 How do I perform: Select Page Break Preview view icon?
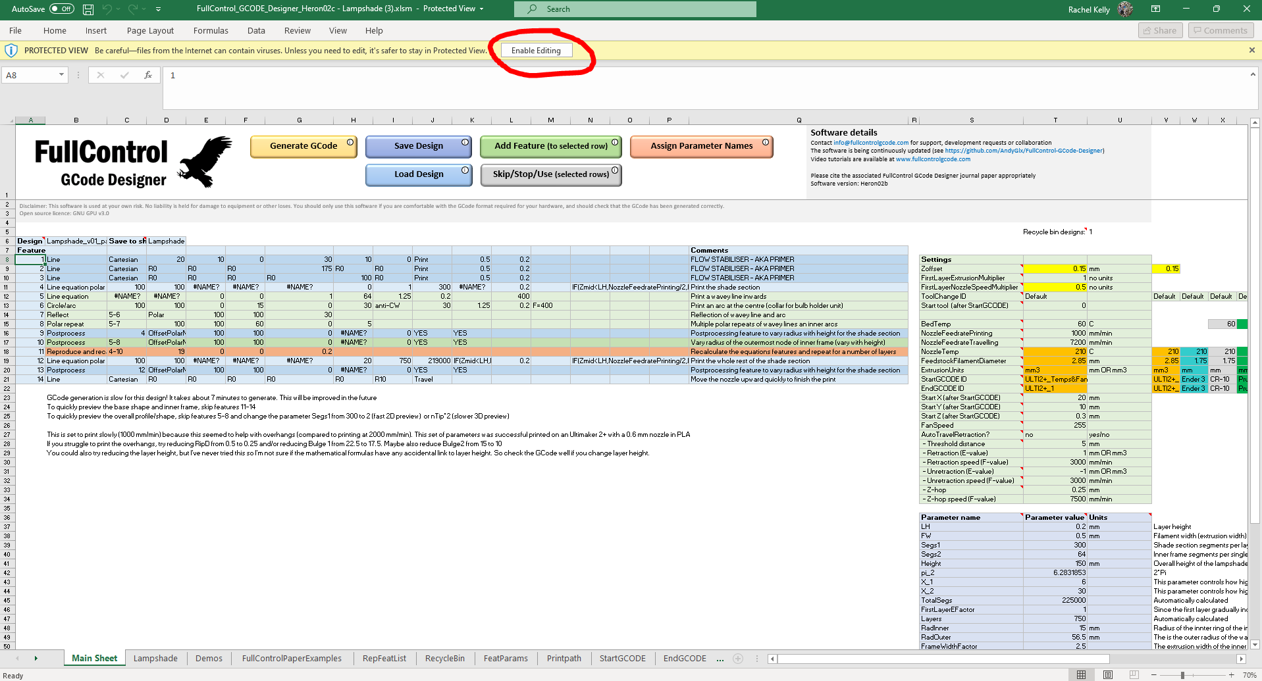[x=1134, y=675]
